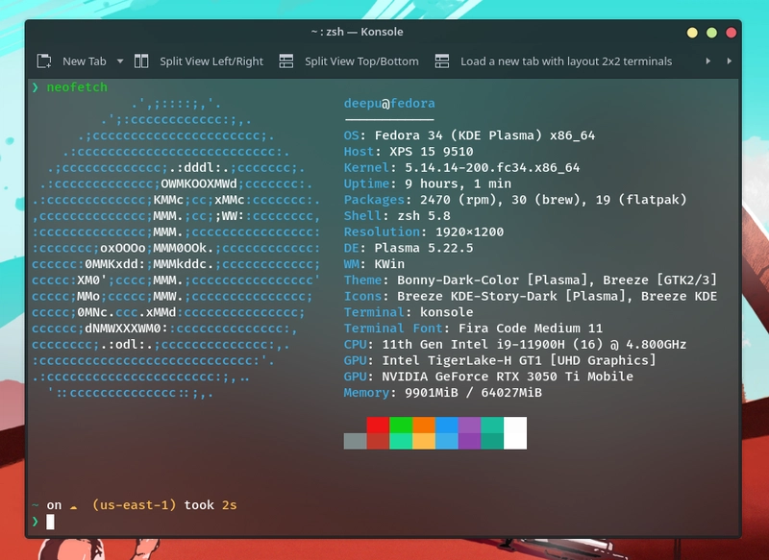Click the Icons Breeze KDE-Story-Dark line
769x560 pixels.
531,297
